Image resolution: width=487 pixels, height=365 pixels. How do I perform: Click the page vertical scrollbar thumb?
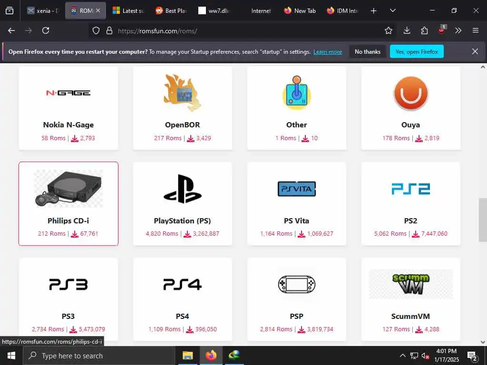coord(483,220)
